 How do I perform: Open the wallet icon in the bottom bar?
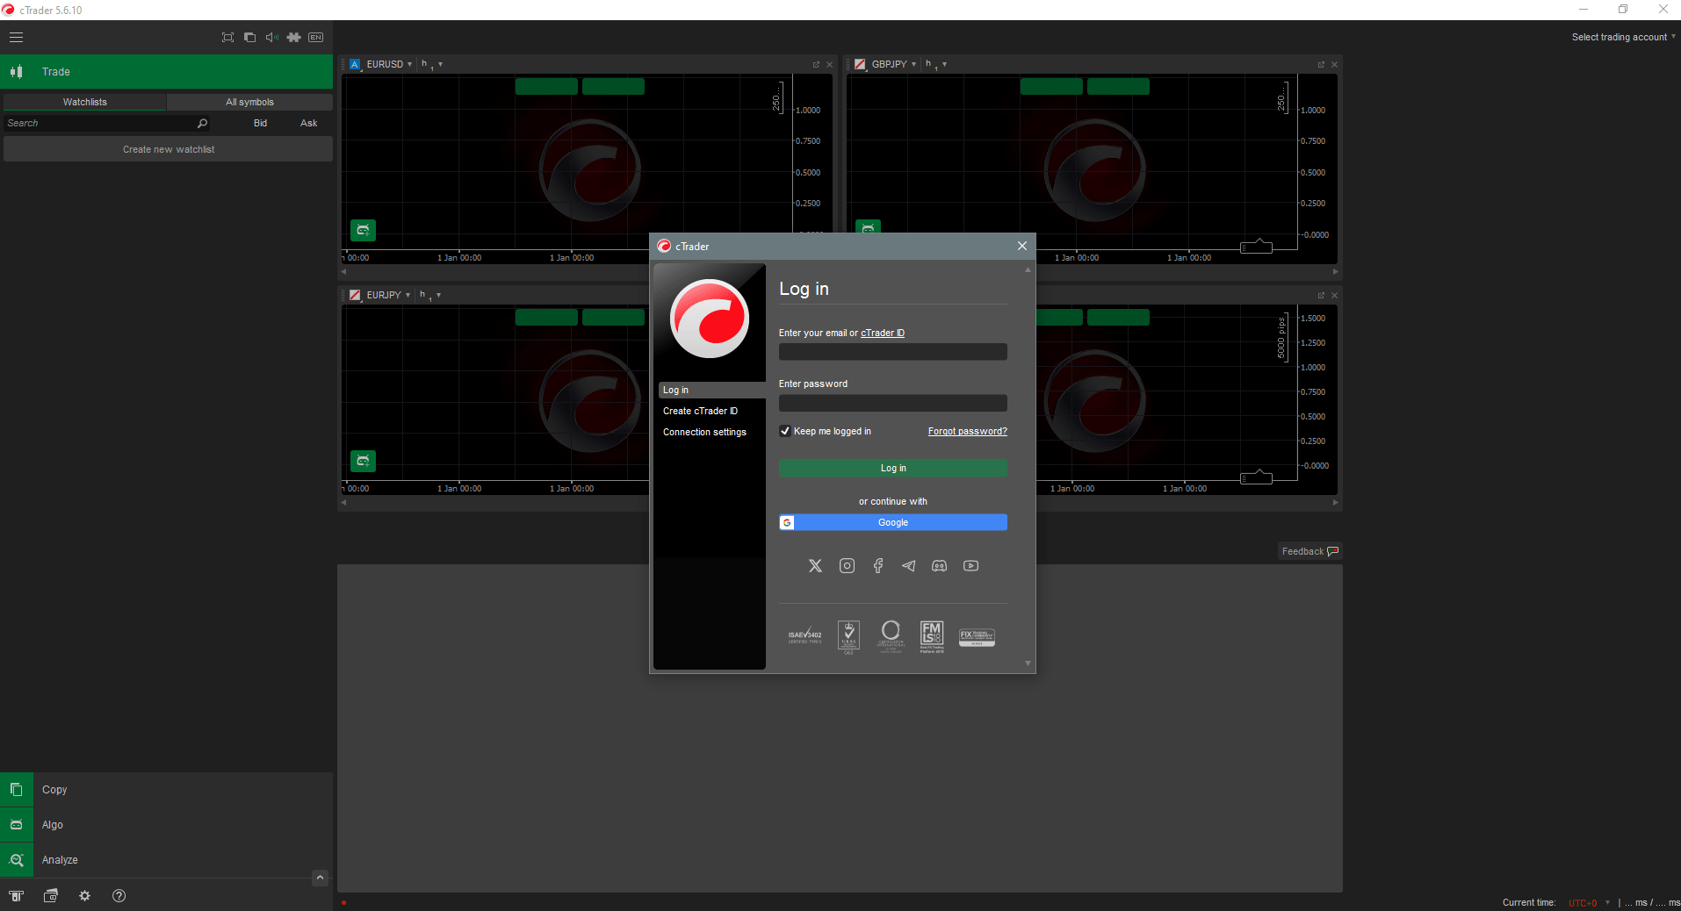[x=51, y=895]
